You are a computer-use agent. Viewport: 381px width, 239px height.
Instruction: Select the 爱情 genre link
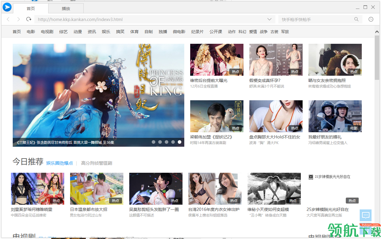pyautogui.click(x=253, y=32)
